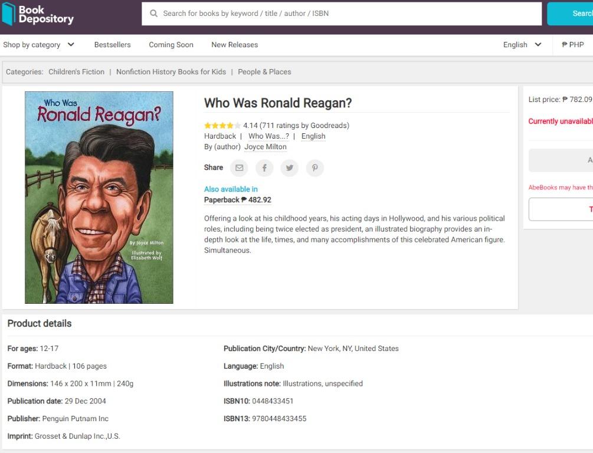
Task: Click inside the book search field
Action: 342,13
